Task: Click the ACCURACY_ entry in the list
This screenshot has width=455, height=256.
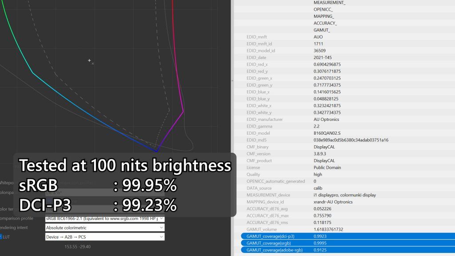Action: tap(325, 23)
